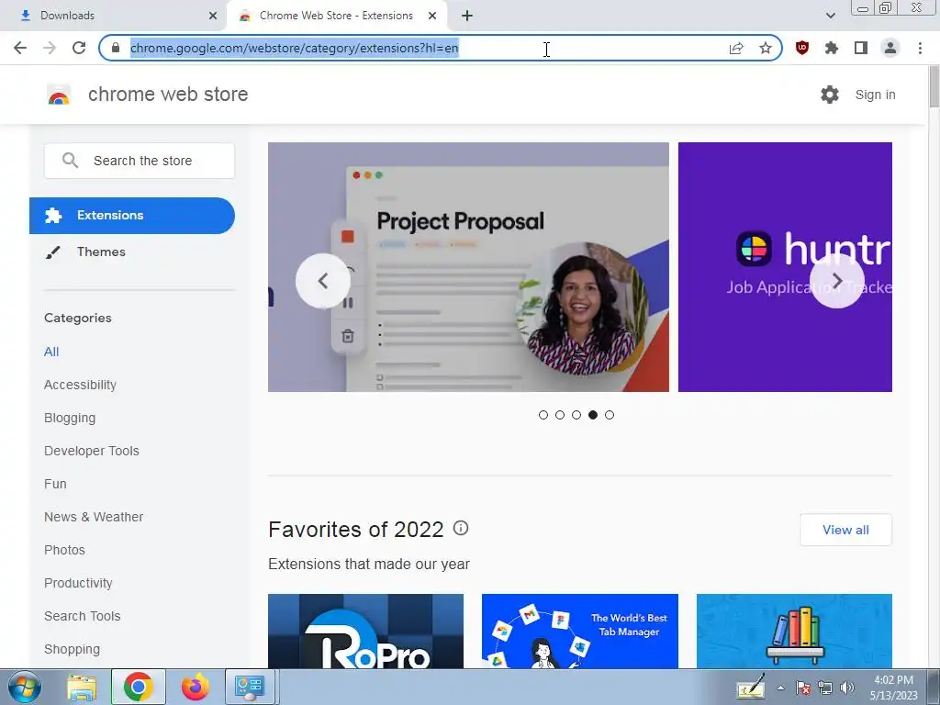Click the Chrome taskbar icon
The height and width of the screenshot is (705, 940).
(x=139, y=687)
